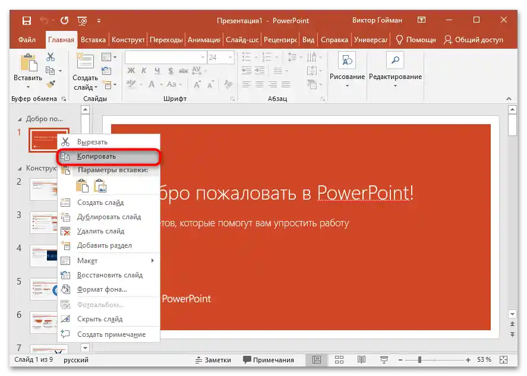Screen dimensions: 527x376
Task: Click the font name box
Action: 165,58
